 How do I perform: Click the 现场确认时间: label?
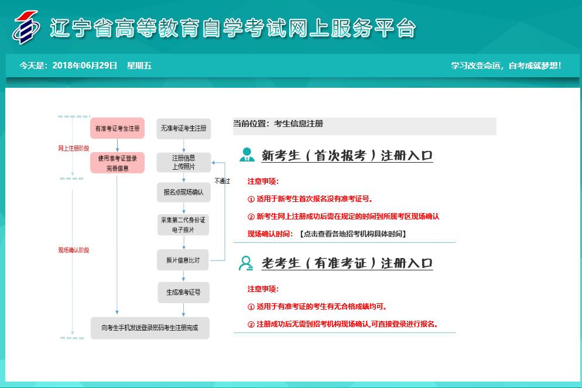[271, 234]
